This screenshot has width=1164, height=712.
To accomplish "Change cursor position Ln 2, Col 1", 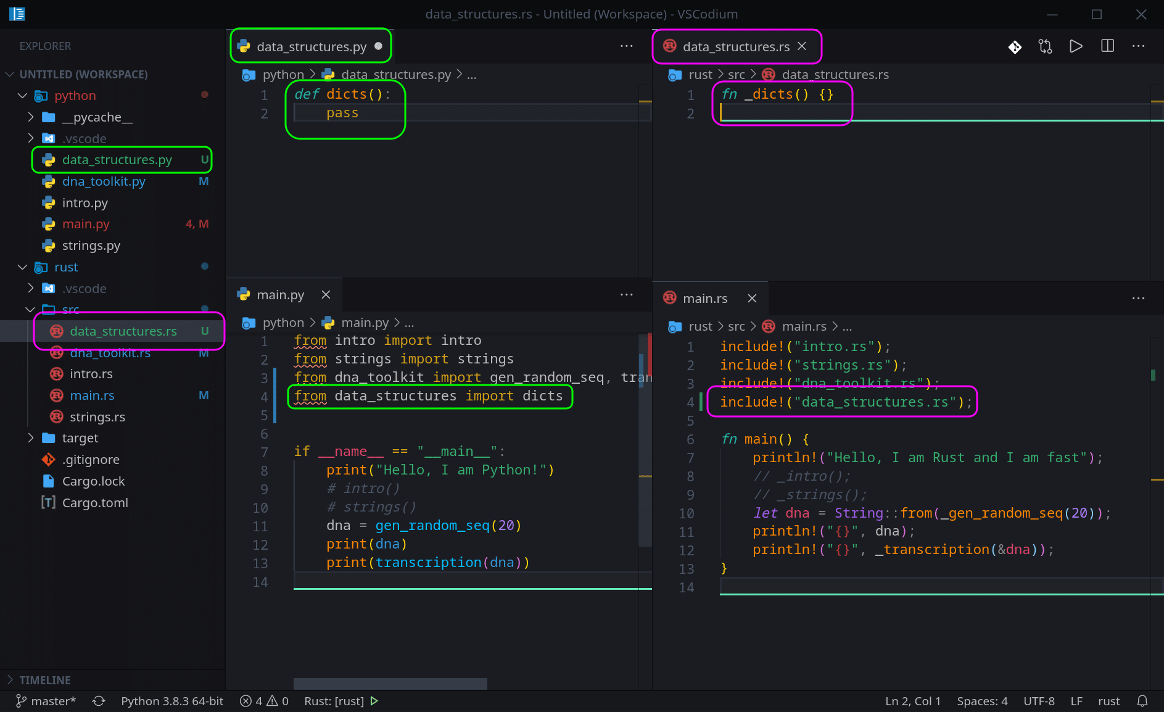I will coord(913,702).
